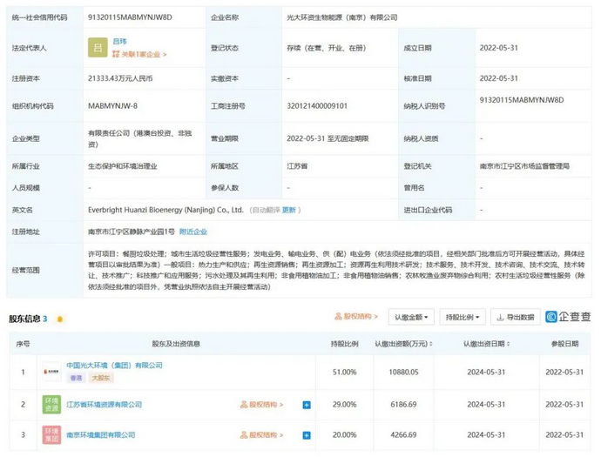Viewport: 601px width, 457px height.
Task: Click organization code MABMYNJW-8
Action: click(x=112, y=105)
